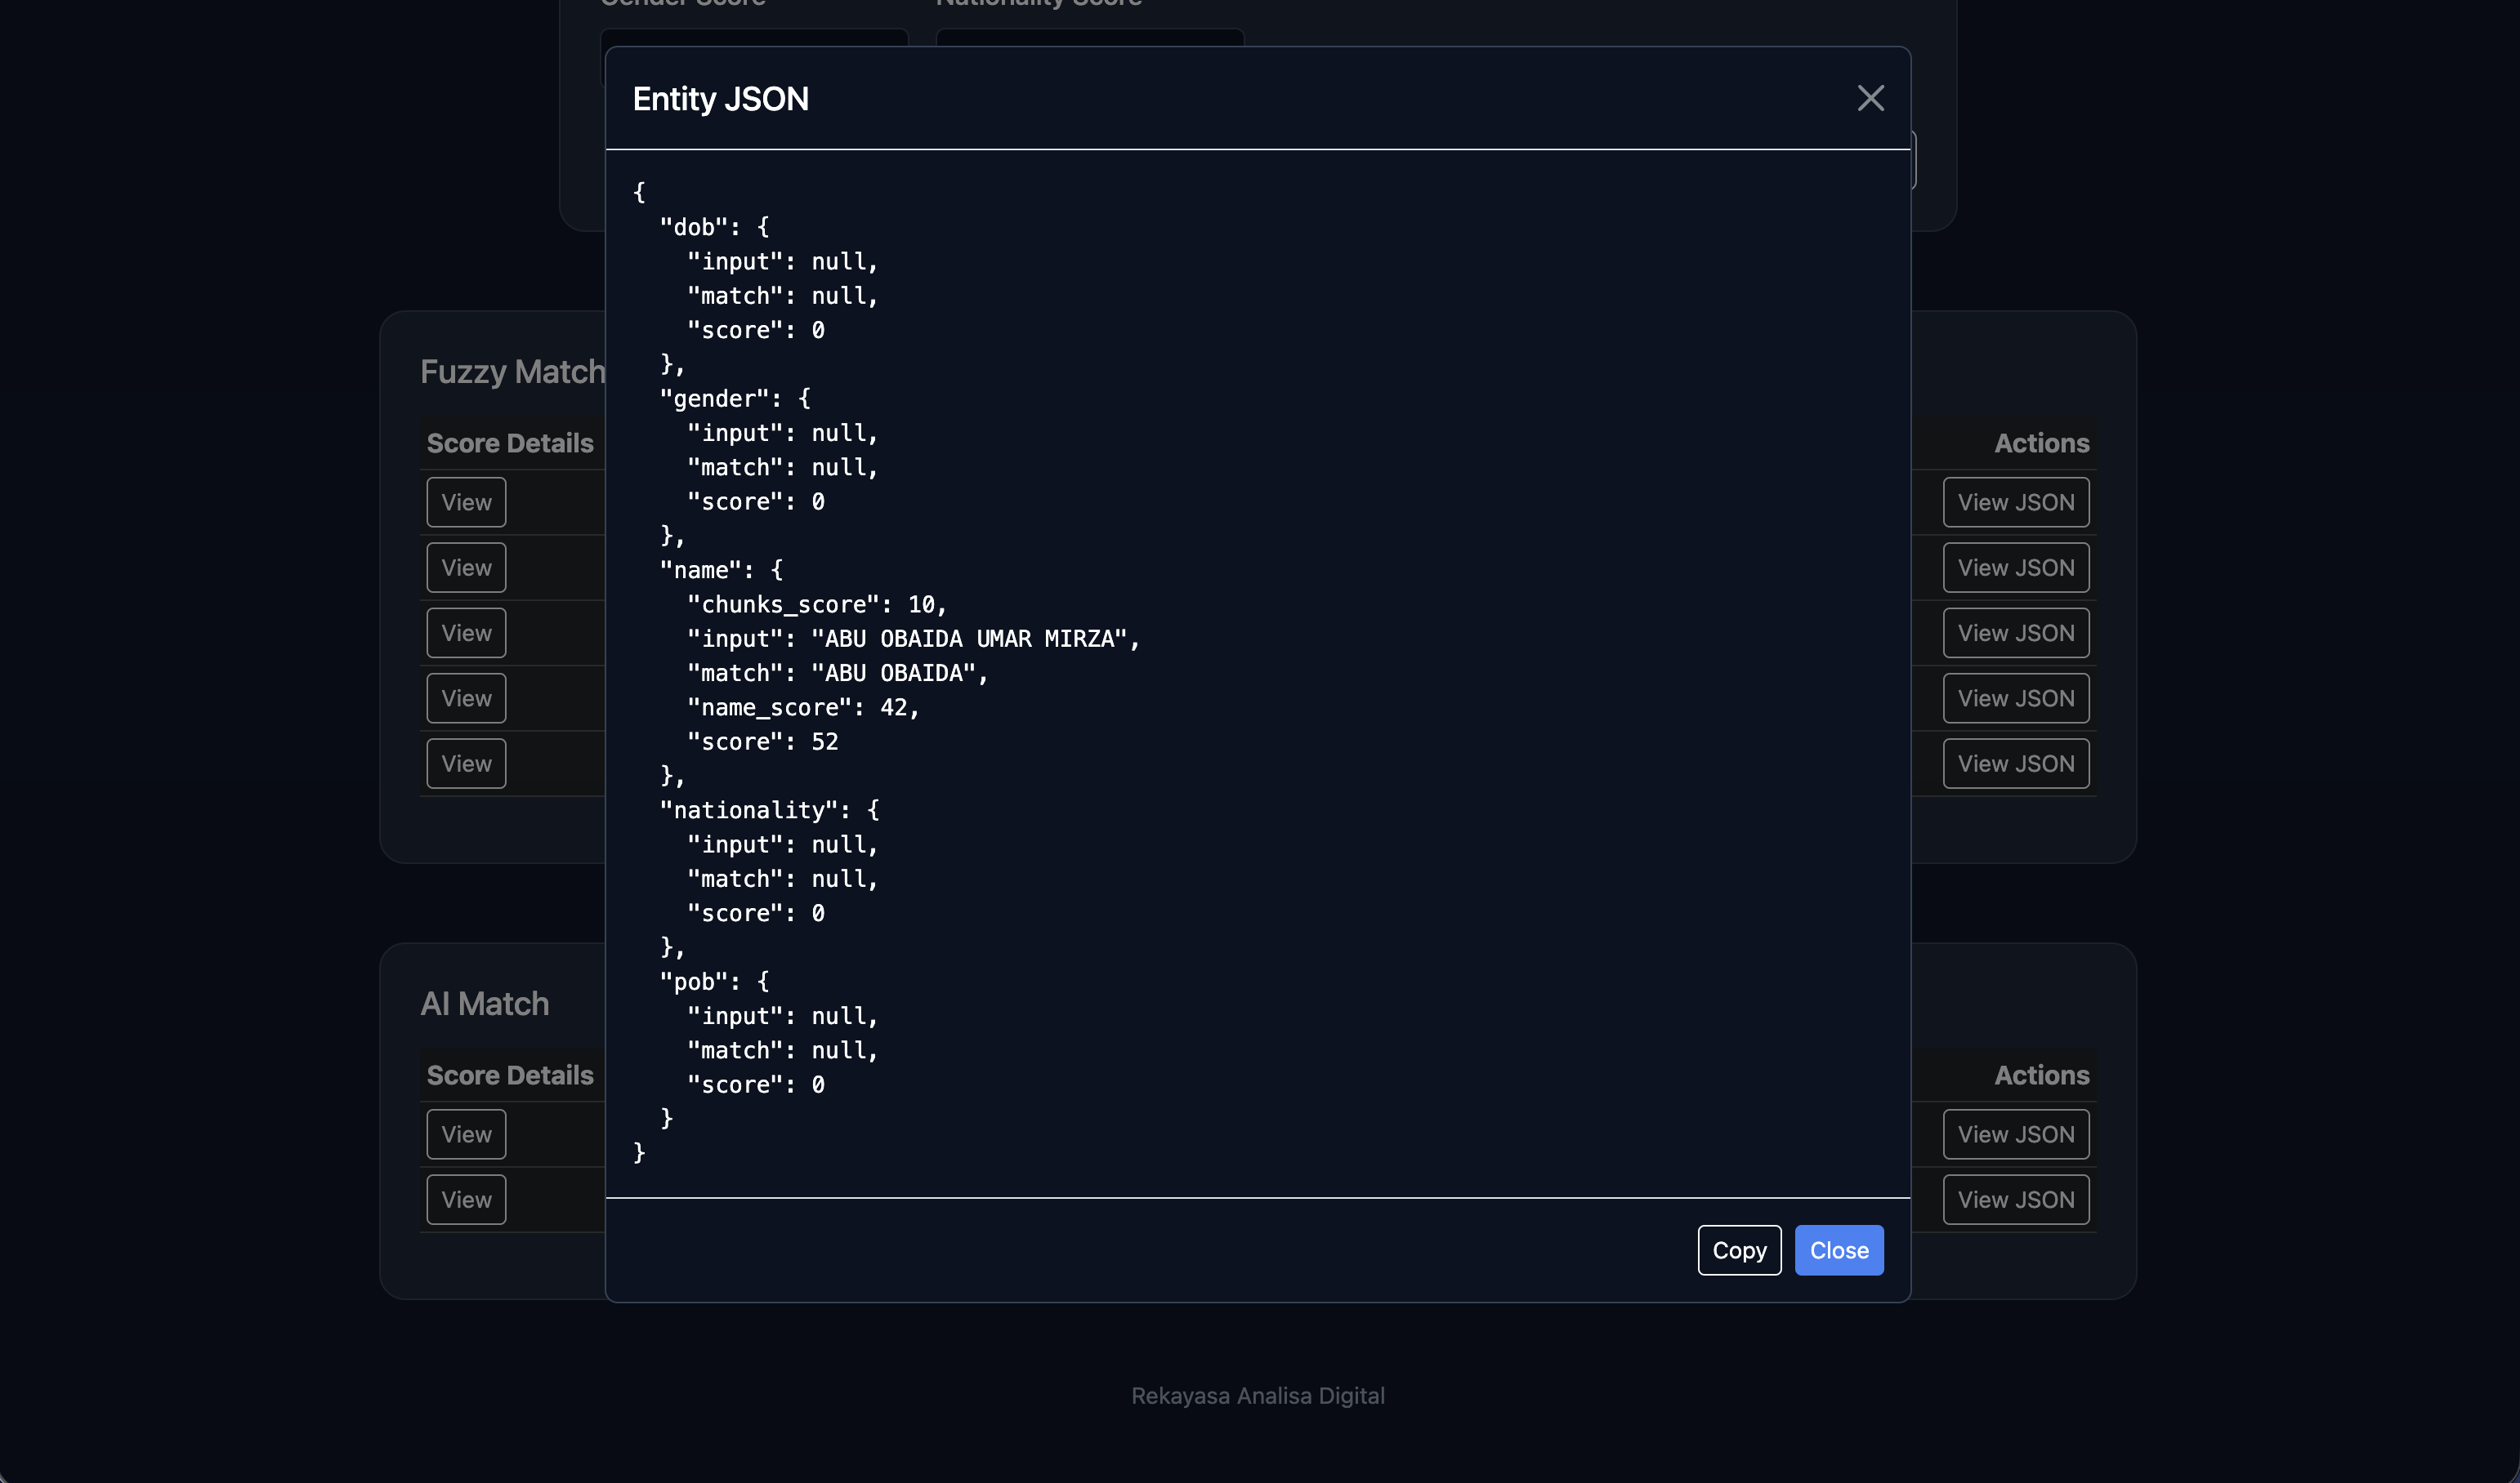Click the fourth View button in Fuzzy Match
The width and height of the screenshot is (2520, 1483).
(x=466, y=697)
